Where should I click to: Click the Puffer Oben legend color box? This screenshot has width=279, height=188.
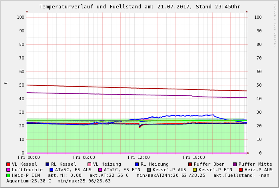click(190, 164)
